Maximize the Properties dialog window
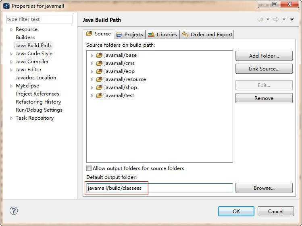Screen dimensions: 302x226 coord(275,4)
